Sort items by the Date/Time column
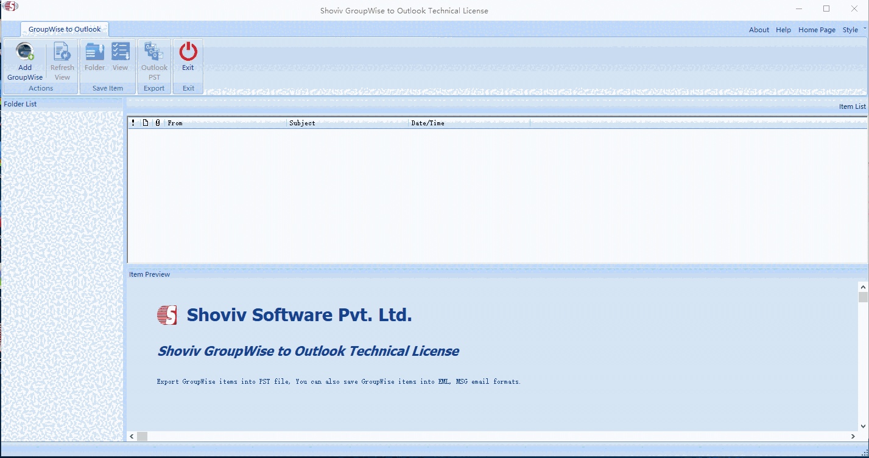This screenshot has width=869, height=458. tap(469, 123)
